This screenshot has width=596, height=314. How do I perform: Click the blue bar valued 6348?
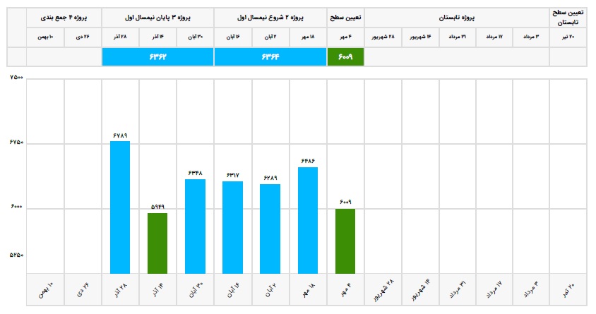click(195, 226)
